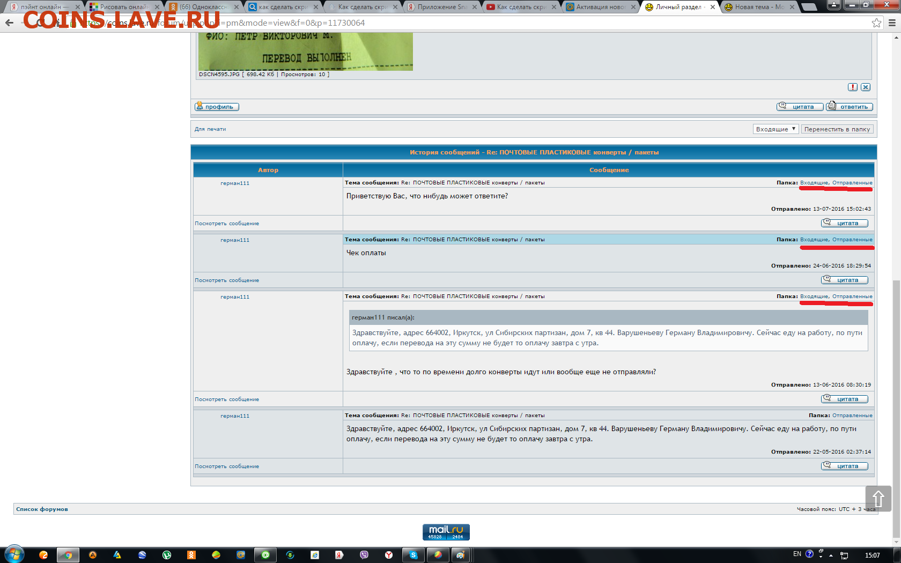Click the report message exclamation icon
This screenshot has width=901, height=563.
point(852,87)
